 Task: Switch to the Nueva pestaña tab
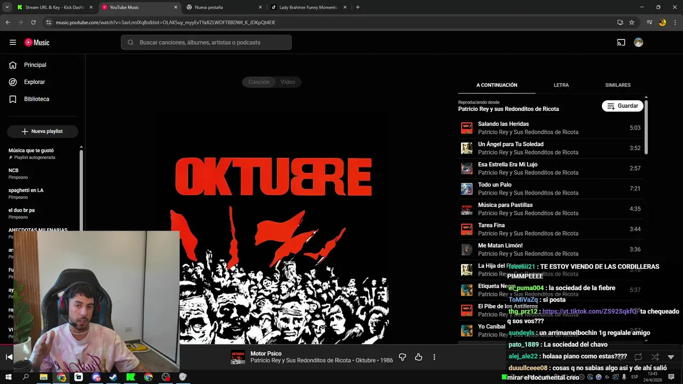point(224,7)
